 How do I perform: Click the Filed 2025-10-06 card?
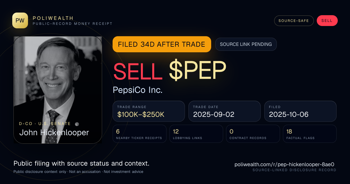click(x=300, y=111)
